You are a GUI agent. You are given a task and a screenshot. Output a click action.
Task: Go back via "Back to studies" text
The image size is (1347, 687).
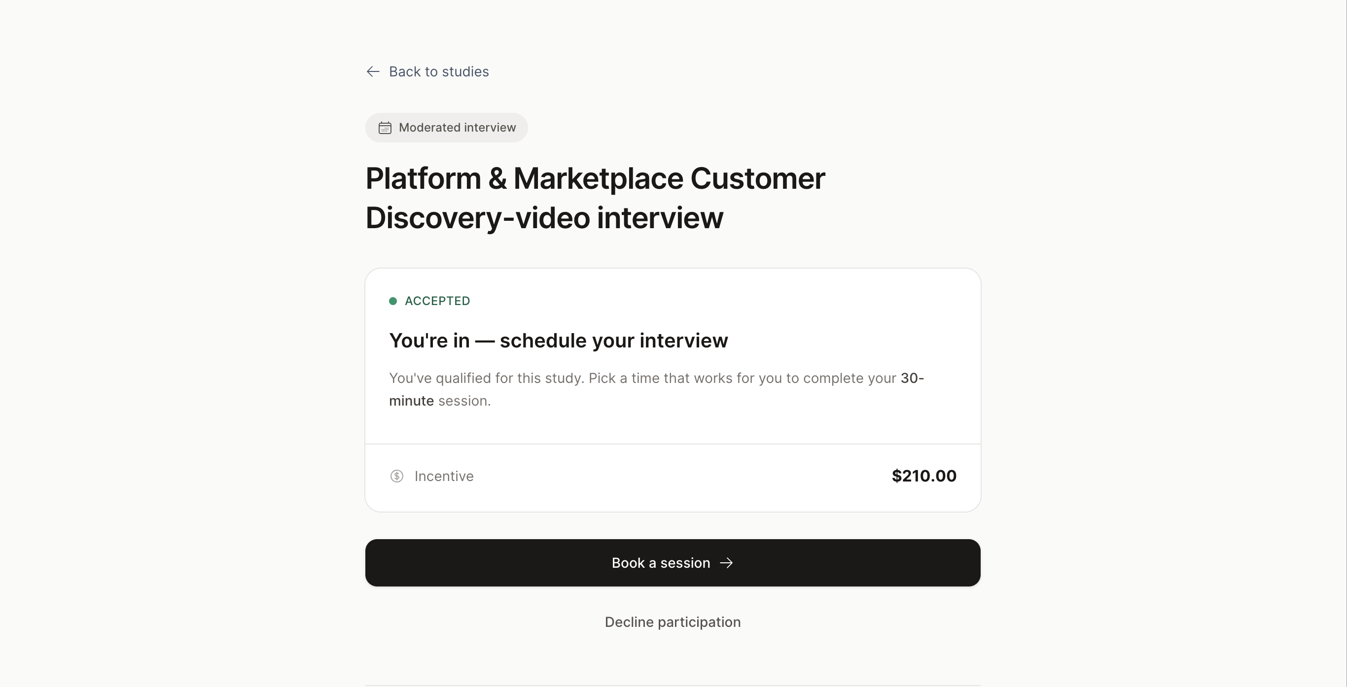(439, 71)
